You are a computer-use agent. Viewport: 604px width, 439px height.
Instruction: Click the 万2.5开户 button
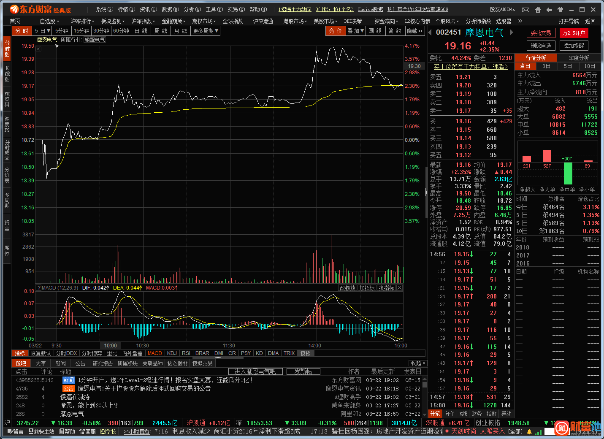click(574, 33)
